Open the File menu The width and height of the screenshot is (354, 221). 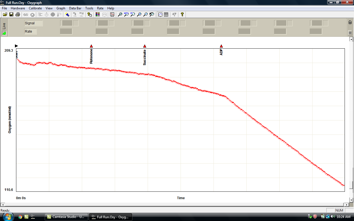tap(4, 8)
